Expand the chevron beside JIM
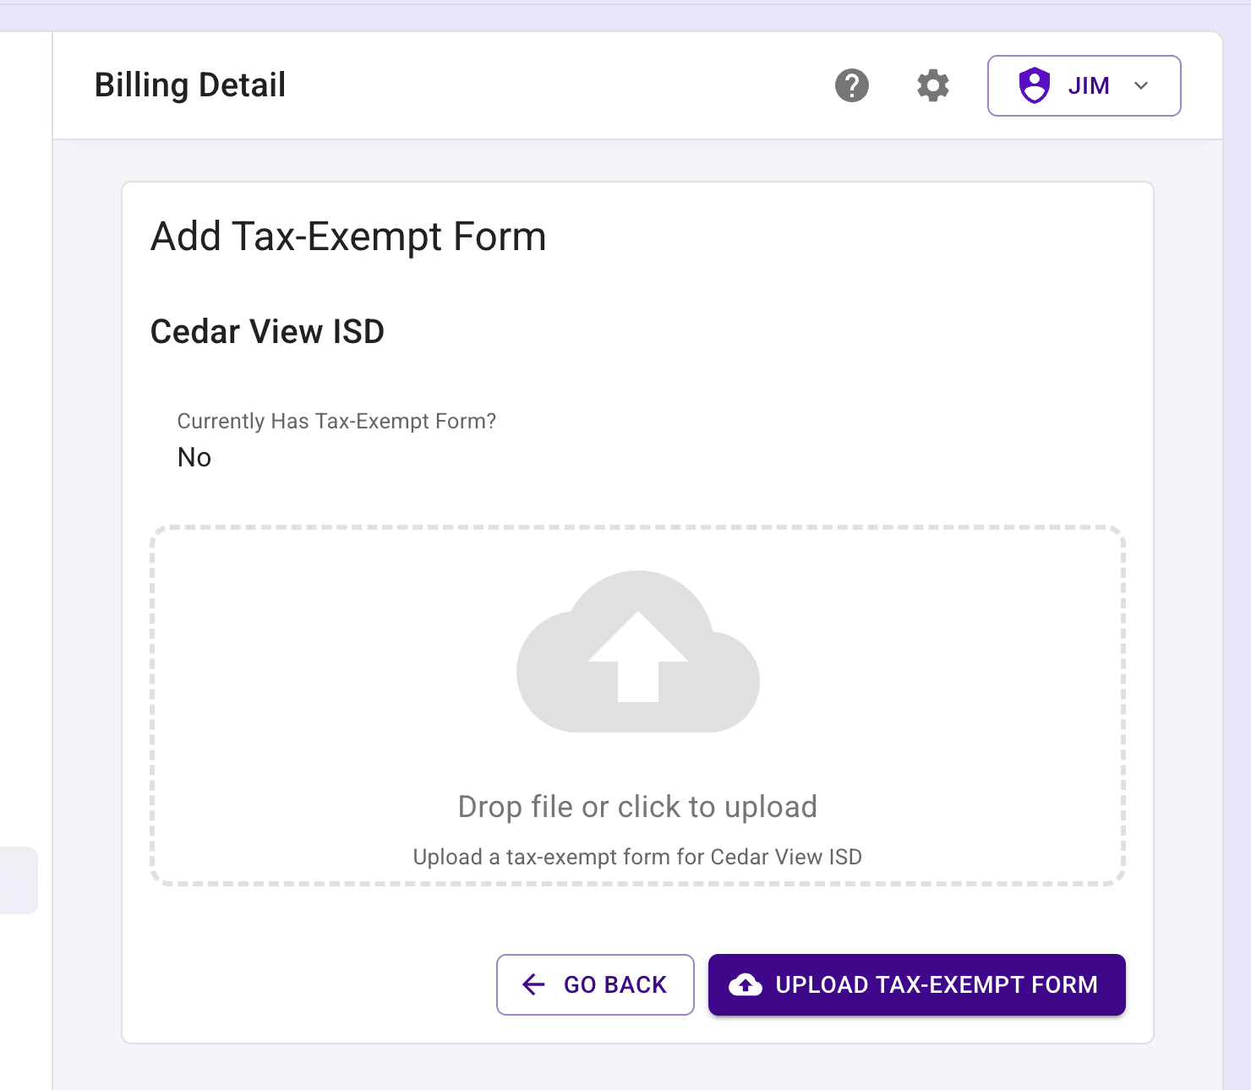Screen dimensions: 1251x1090 (x=1141, y=85)
